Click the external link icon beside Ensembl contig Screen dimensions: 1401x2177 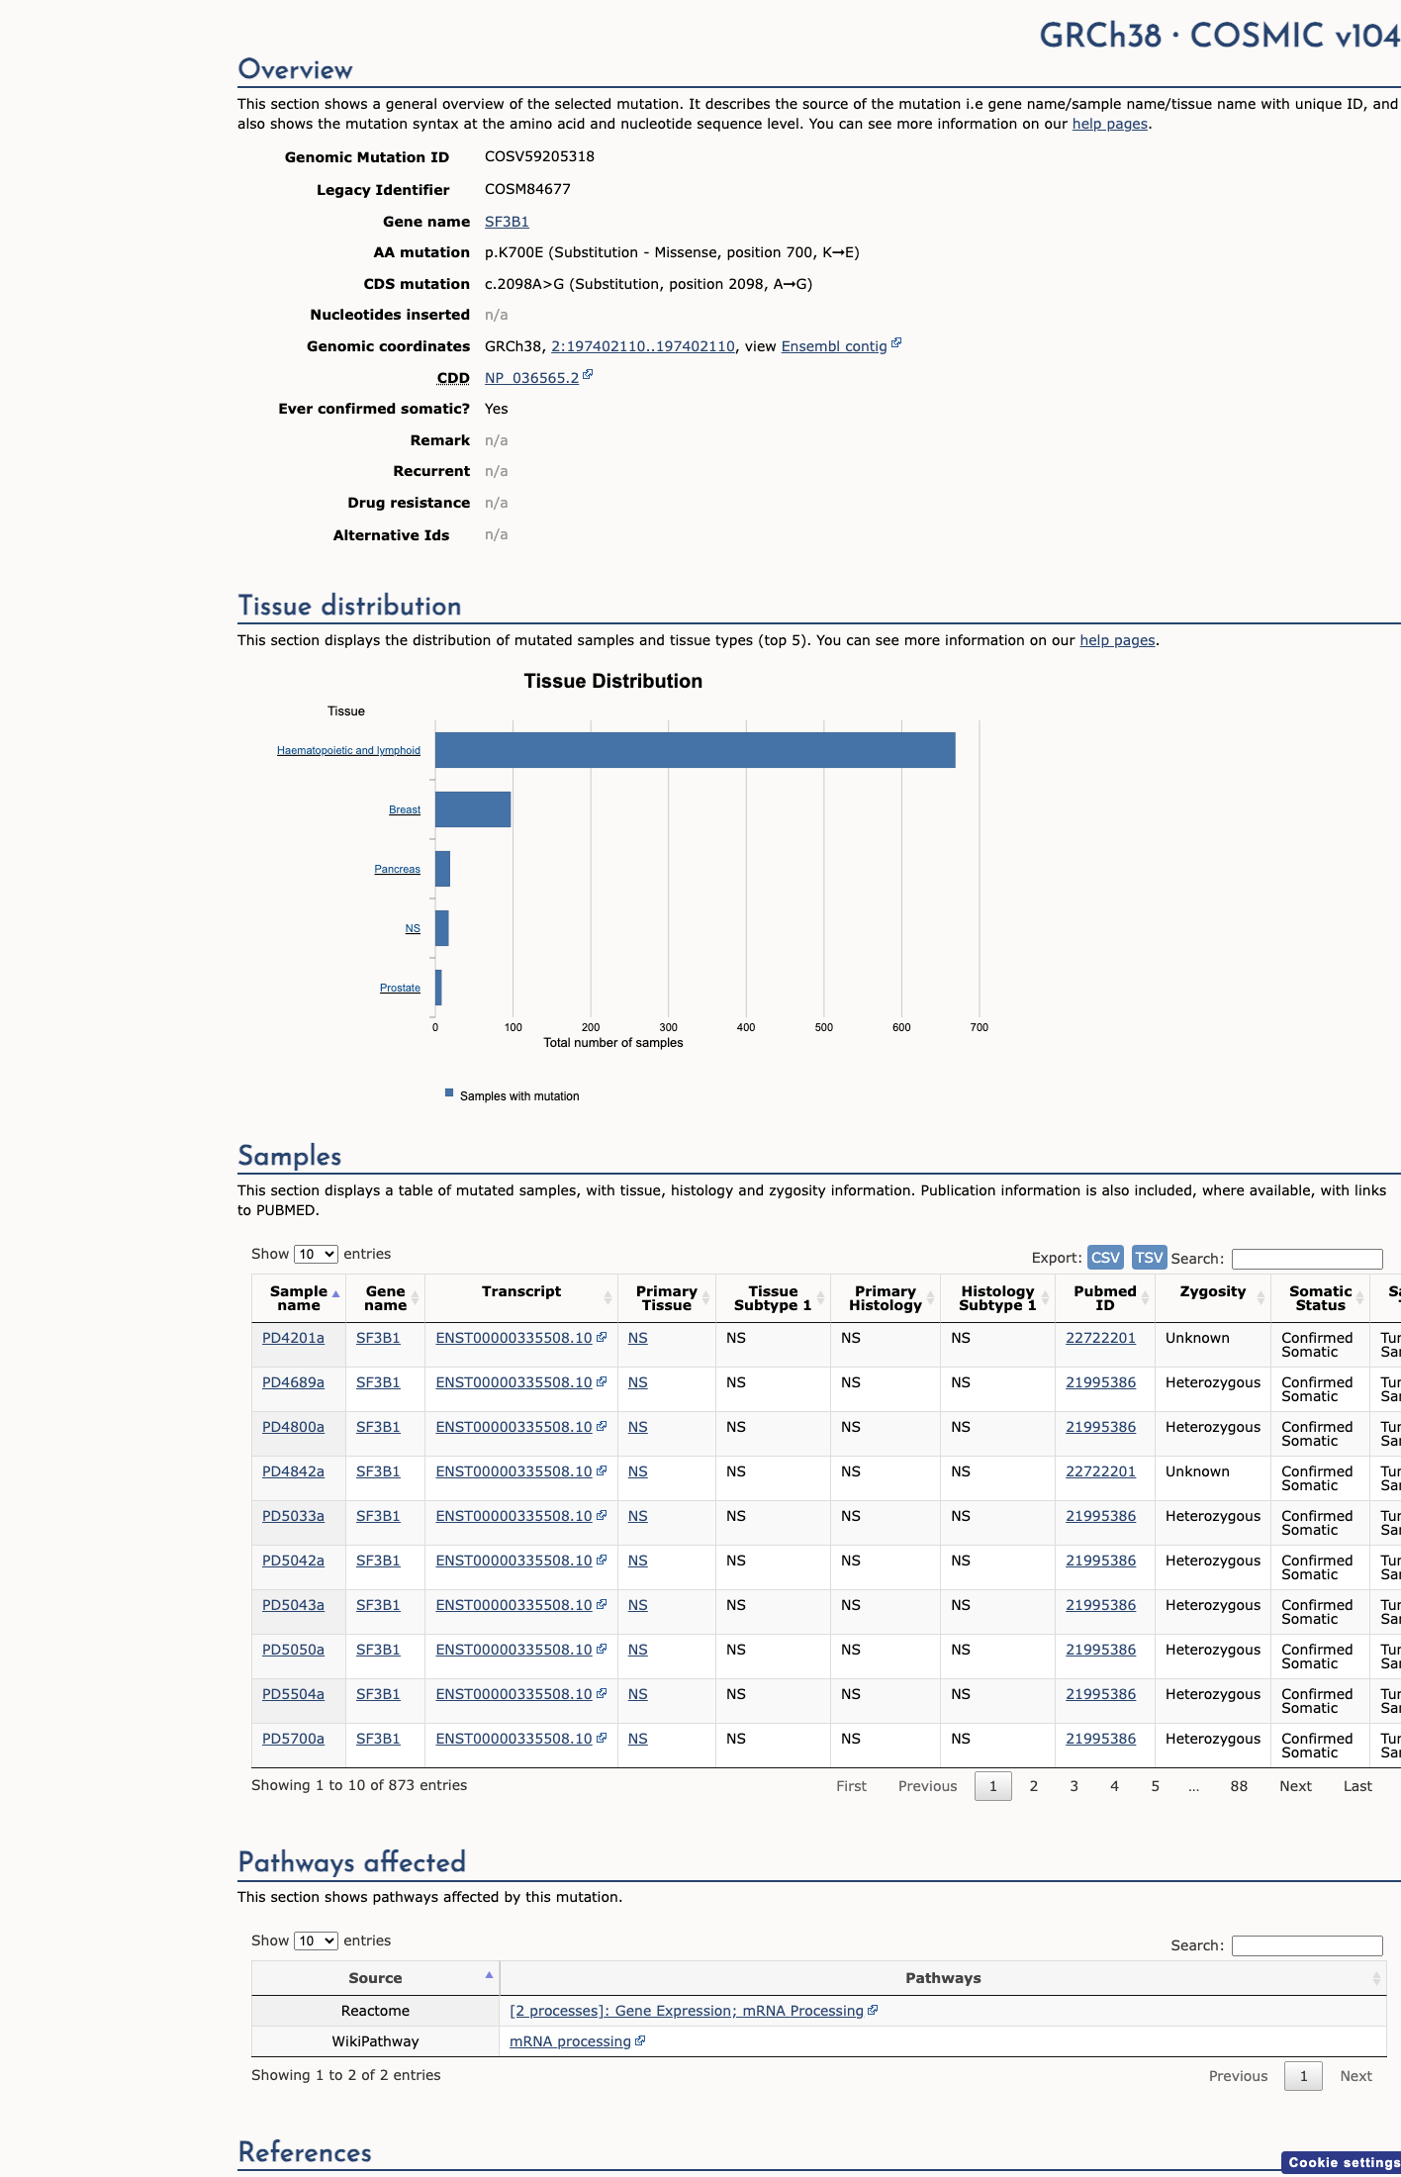pos(896,343)
